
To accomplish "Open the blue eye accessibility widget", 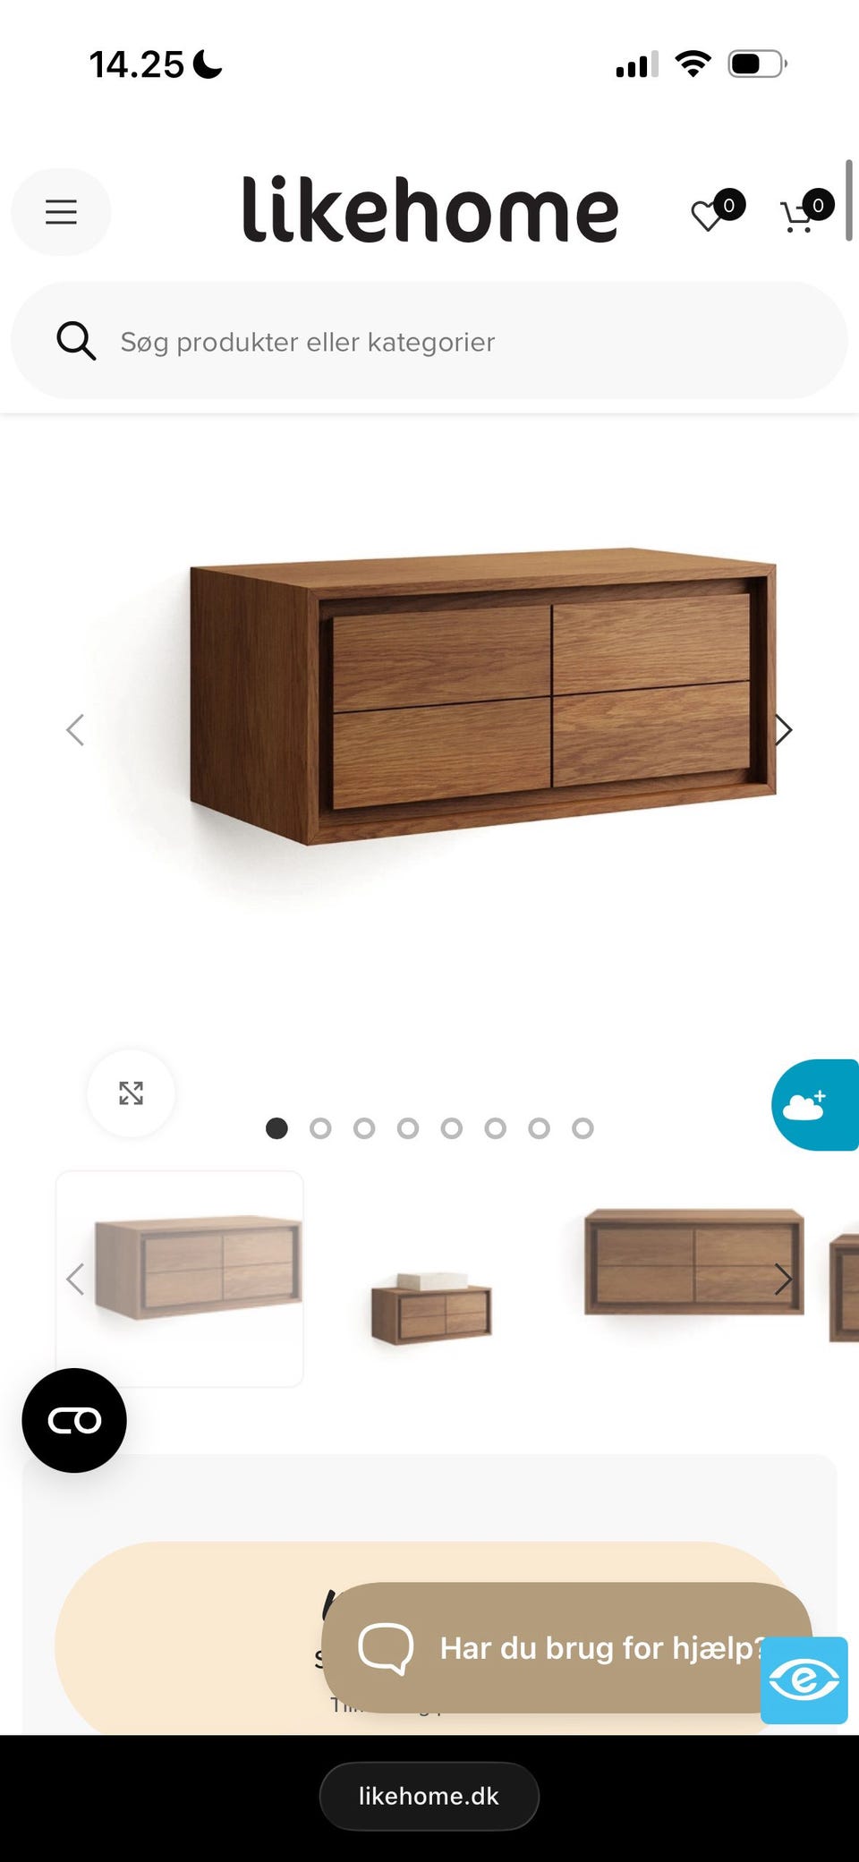I will [804, 1679].
